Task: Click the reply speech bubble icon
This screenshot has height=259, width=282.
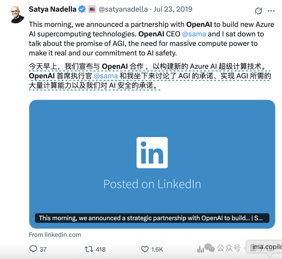Action: tap(34, 249)
